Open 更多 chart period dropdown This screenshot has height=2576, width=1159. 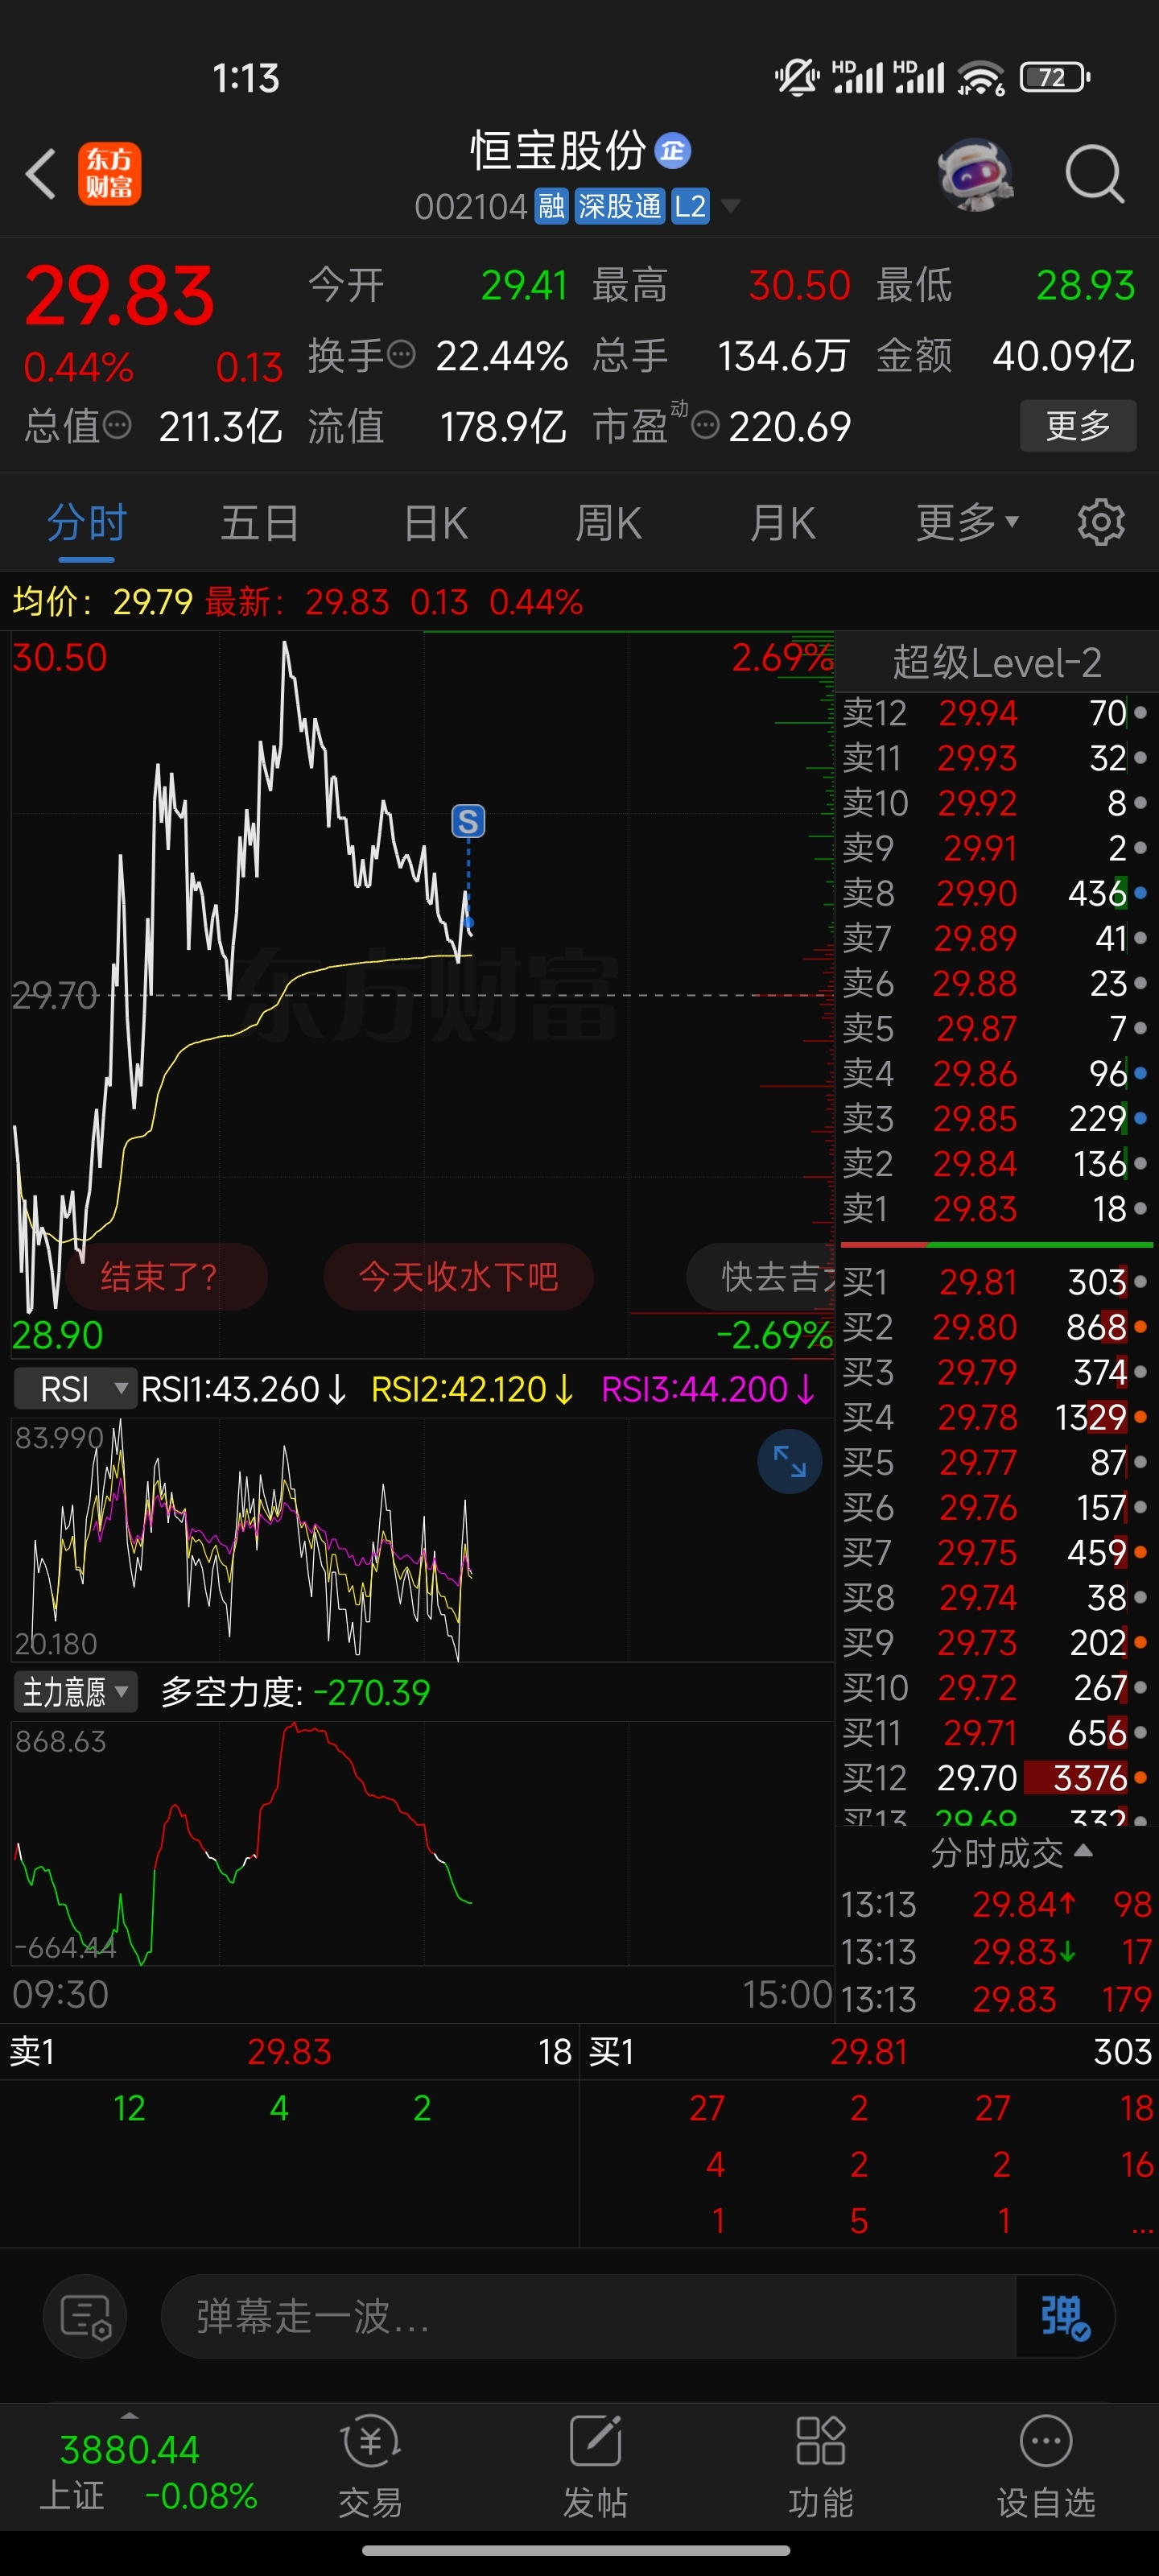(967, 522)
